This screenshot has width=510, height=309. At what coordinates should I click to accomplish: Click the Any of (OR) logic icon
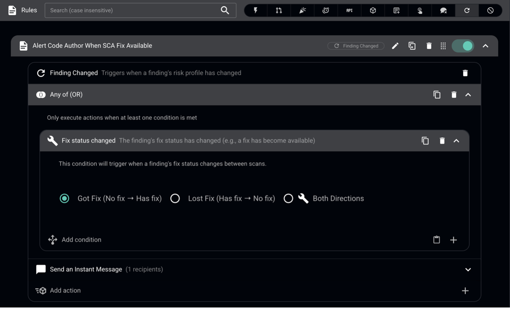pyautogui.click(x=41, y=94)
